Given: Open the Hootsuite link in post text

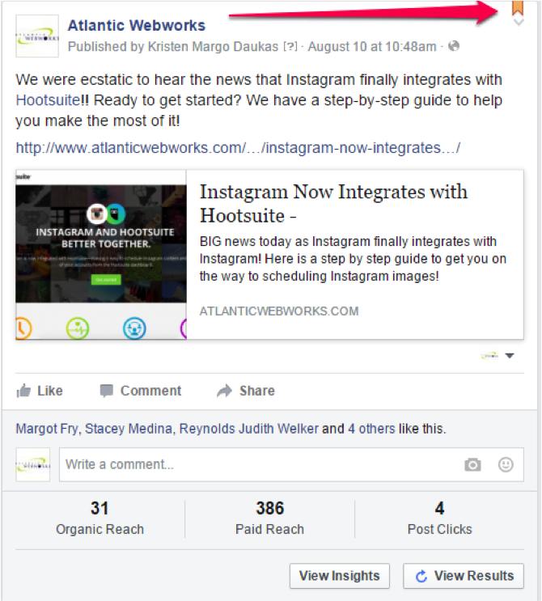Looking at the screenshot, I should [48, 100].
